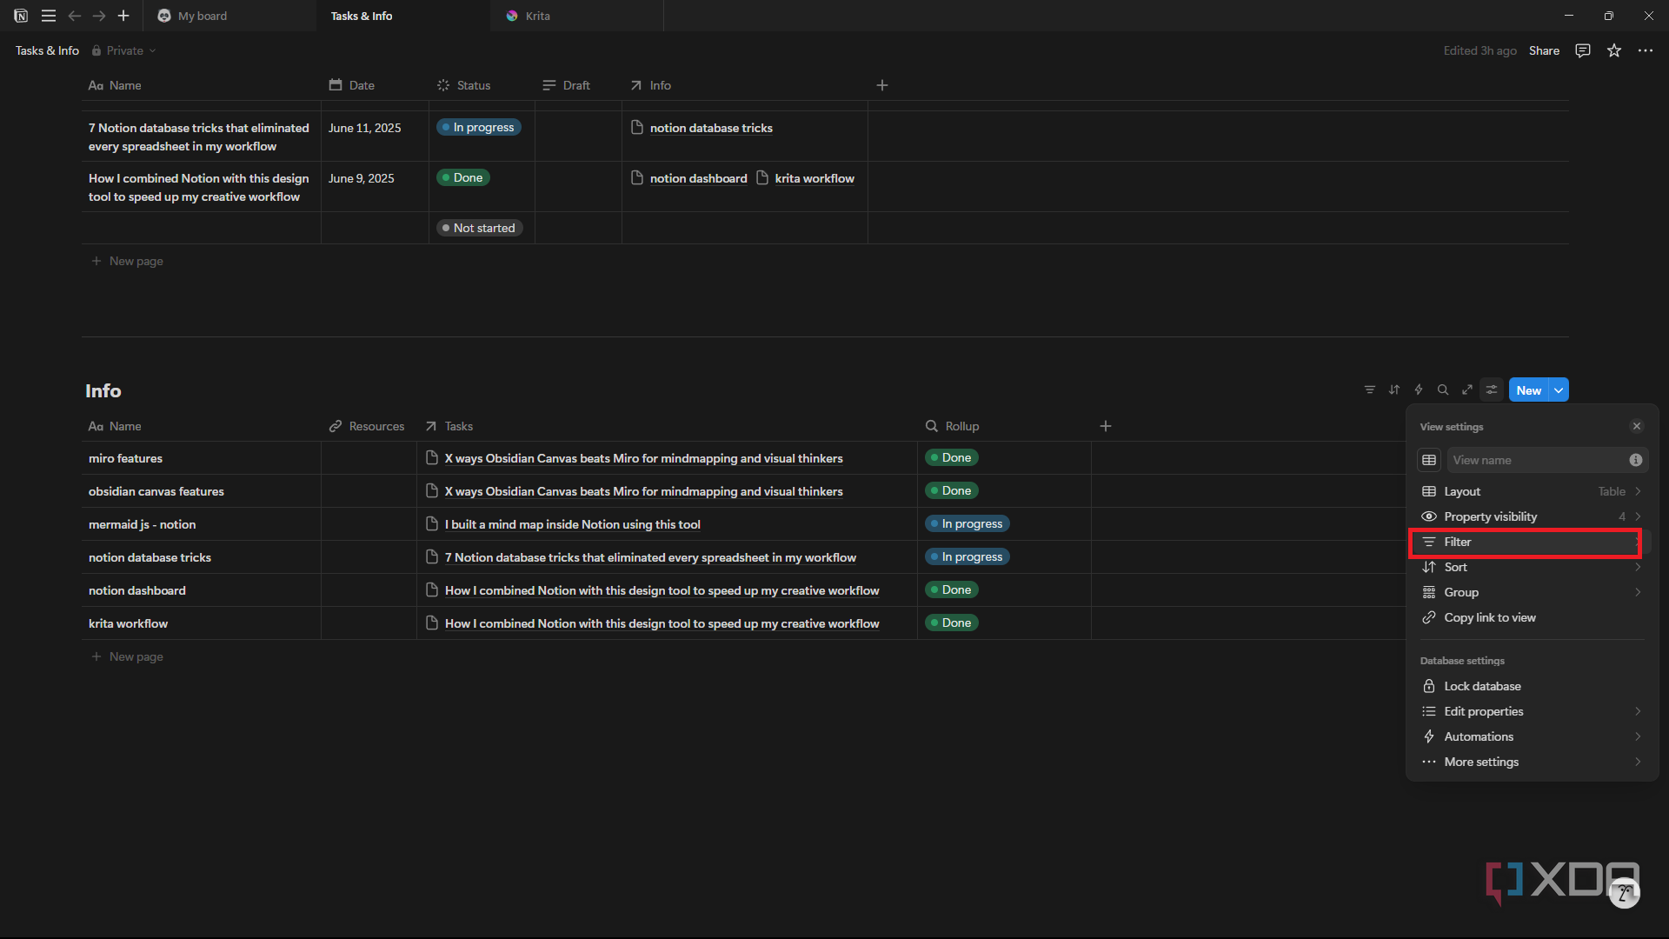
Task: Click the Notion app logo icon
Action: point(21,16)
